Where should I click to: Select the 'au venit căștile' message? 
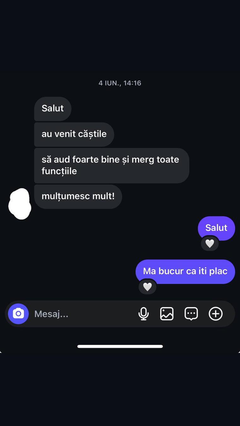pos(74,134)
